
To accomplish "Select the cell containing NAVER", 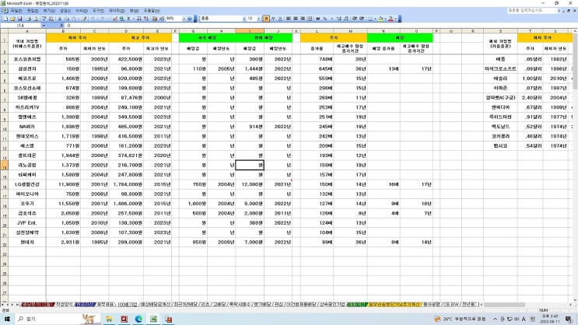I will [26, 127].
